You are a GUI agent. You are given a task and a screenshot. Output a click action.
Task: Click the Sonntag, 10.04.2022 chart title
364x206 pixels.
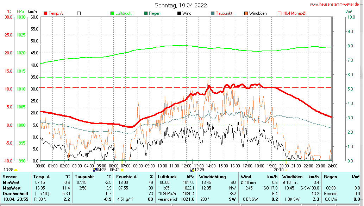pos(181,5)
